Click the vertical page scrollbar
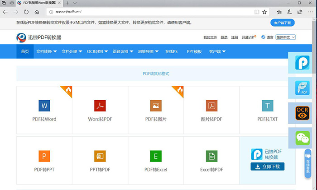The width and height of the screenshot is (317, 190). point(314,46)
